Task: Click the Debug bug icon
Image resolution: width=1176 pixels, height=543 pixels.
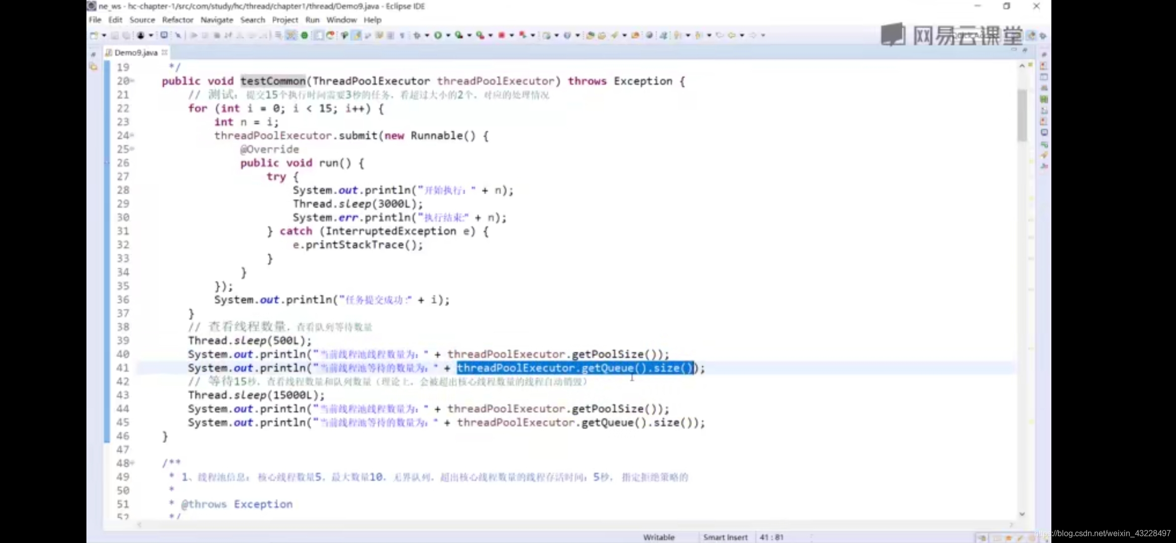Action: (417, 35)
